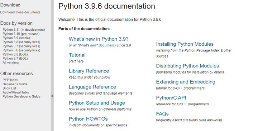Open the PEP Index
Screen dimensions: 258x131
[x=10, y=80]
